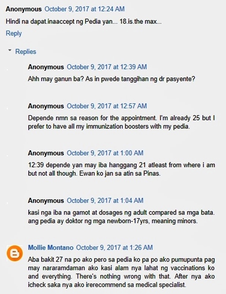Open the Replies thread link
Viewport: 226px width, 294px height.
pos(26,52)
